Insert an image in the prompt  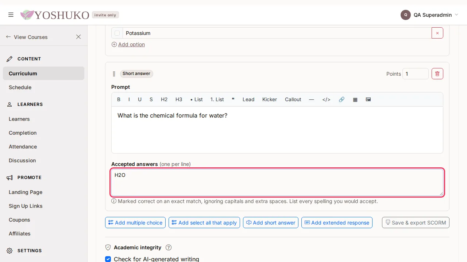click(x=368, y=99)
